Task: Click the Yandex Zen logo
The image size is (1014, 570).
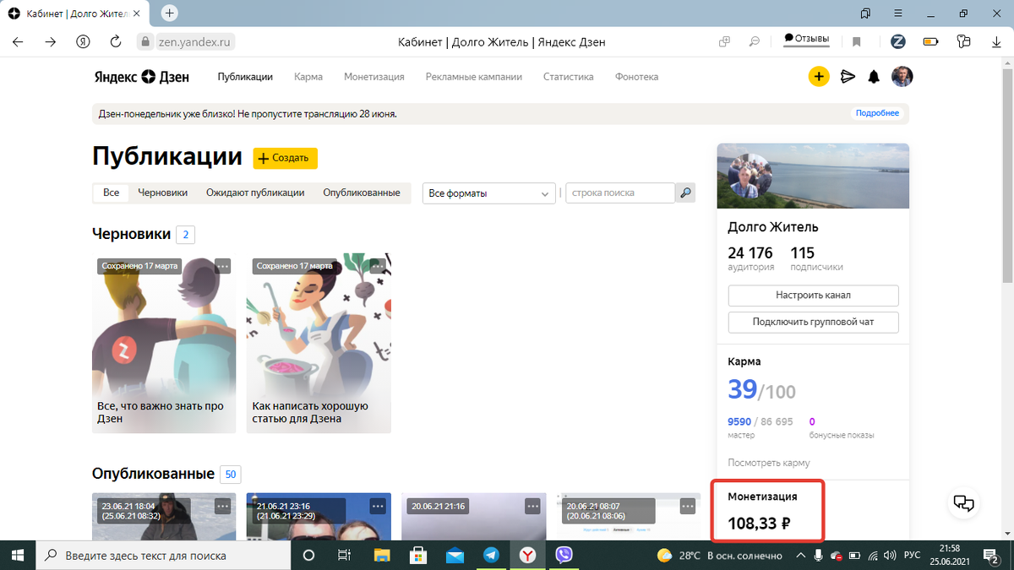Action: coord(141,77)
